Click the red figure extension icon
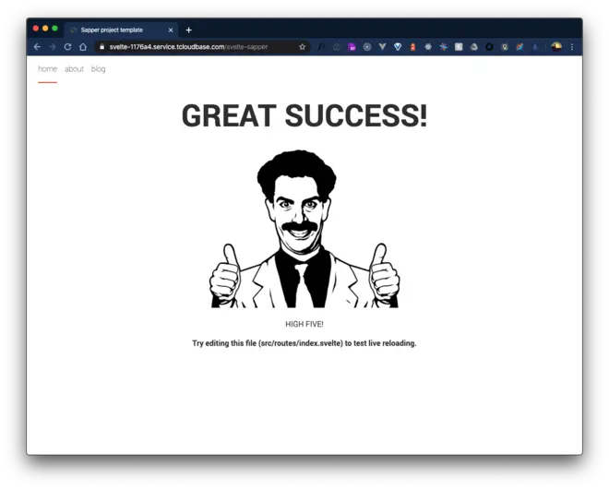The image size is (609, 490). pos(412,47)
